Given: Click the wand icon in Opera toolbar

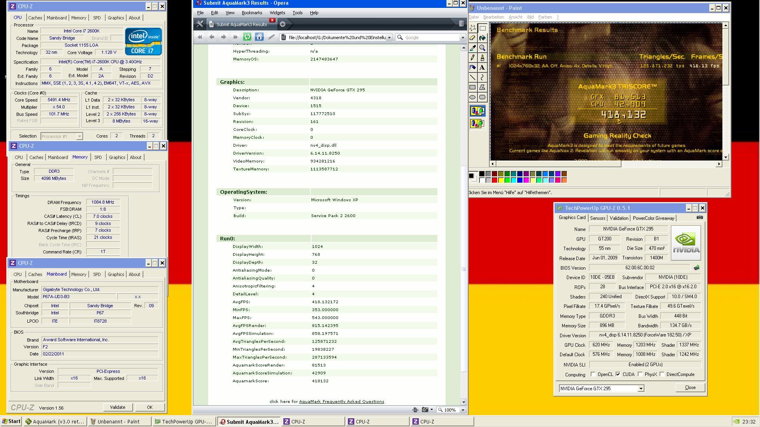Looking at the screenshot, I should pos(271,37).
